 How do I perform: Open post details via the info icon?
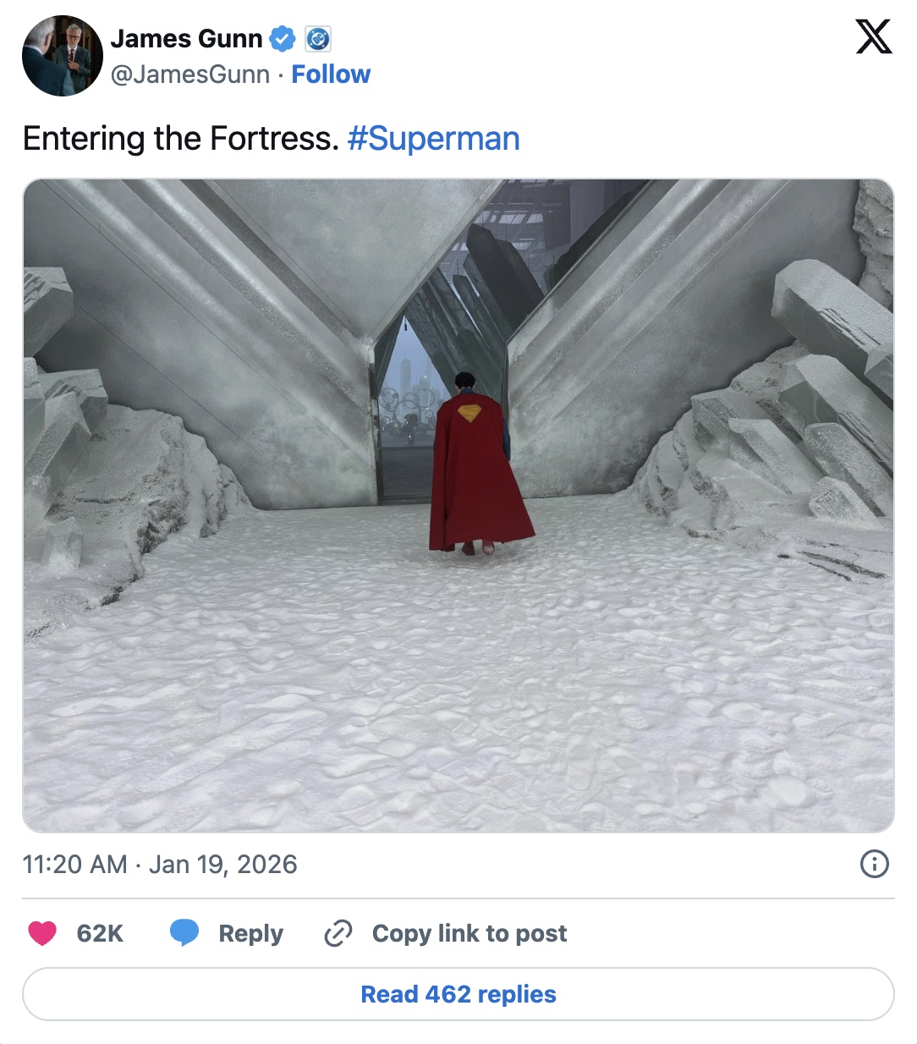coord(876,864)
